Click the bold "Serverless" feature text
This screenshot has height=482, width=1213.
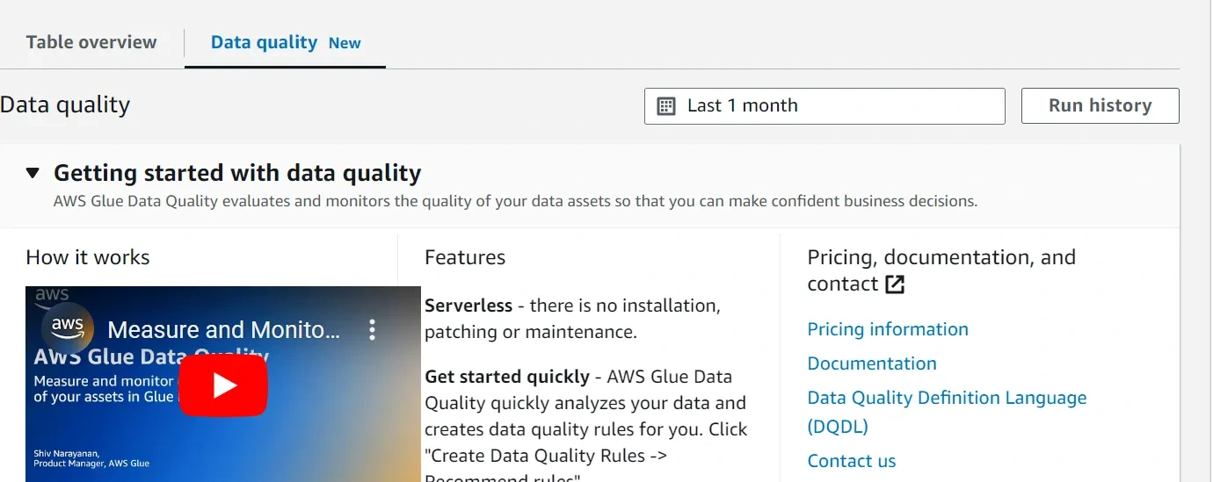tap(468, 306)
